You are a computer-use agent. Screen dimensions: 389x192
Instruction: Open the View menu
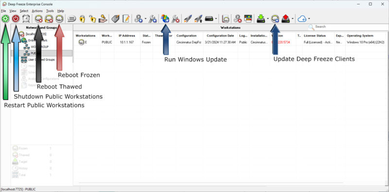[x=13, y=11]
